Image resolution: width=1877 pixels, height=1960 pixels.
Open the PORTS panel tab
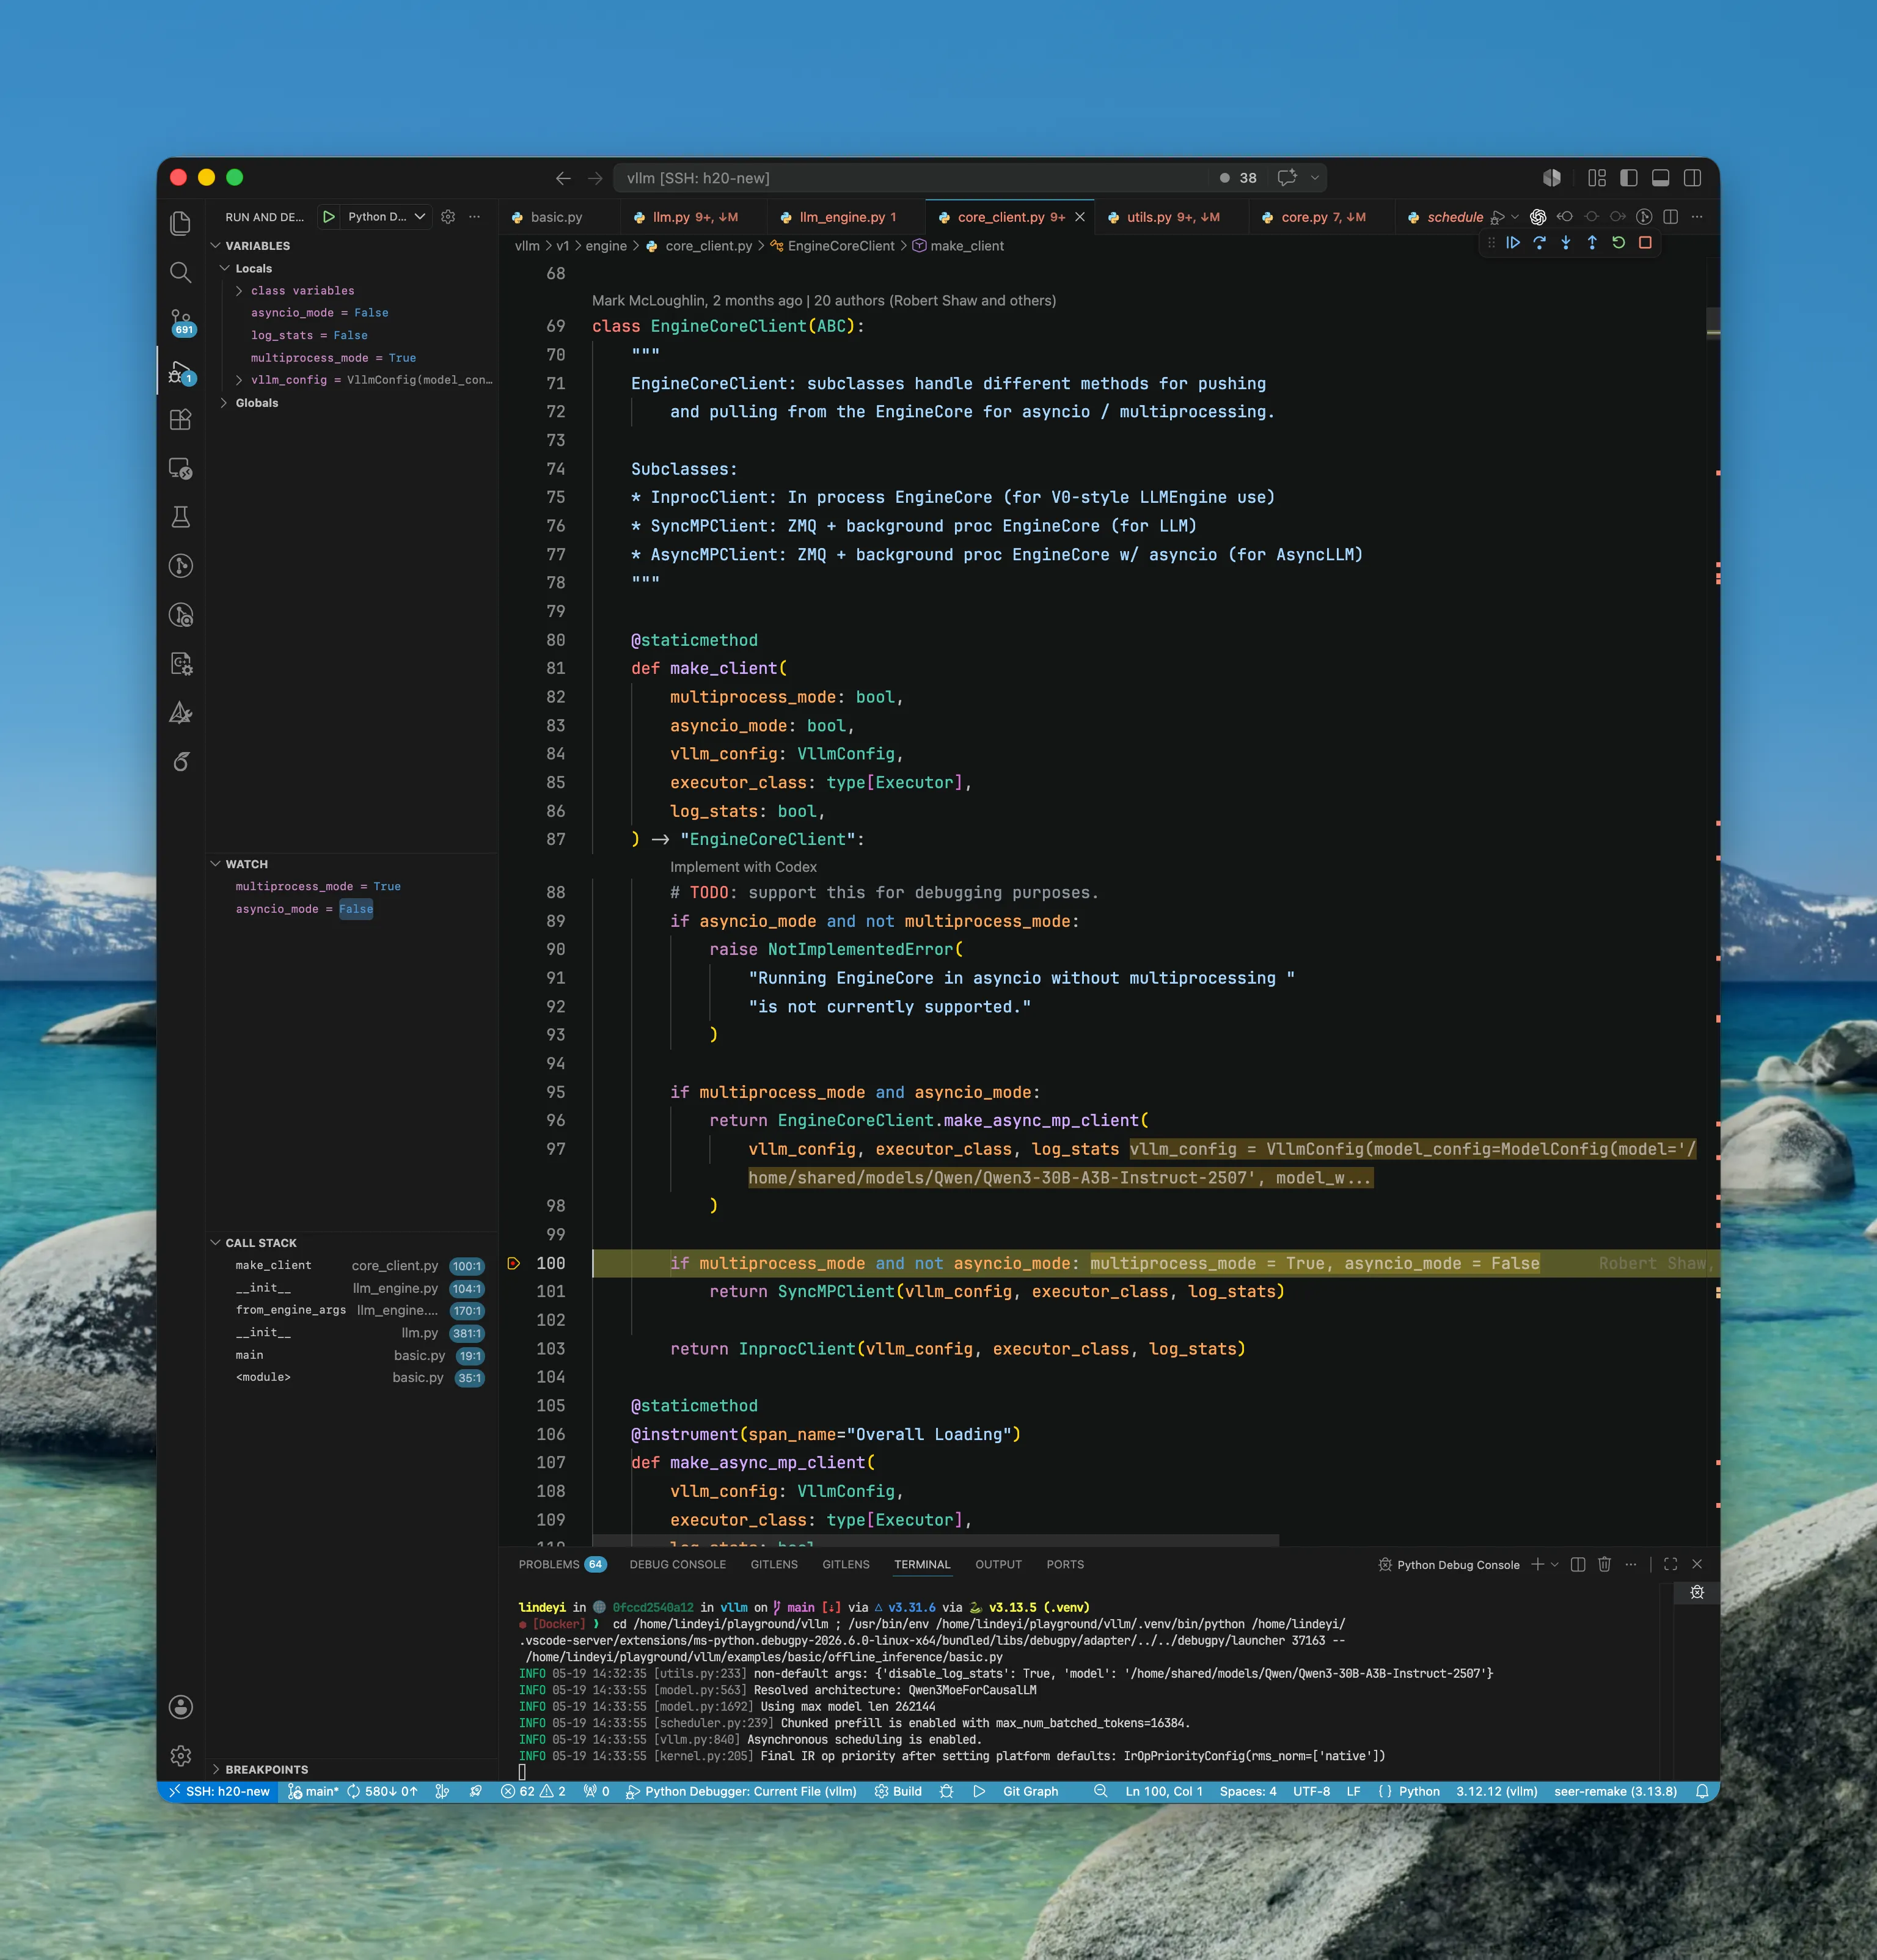pyautogui.click(x=1065, y=1564)
